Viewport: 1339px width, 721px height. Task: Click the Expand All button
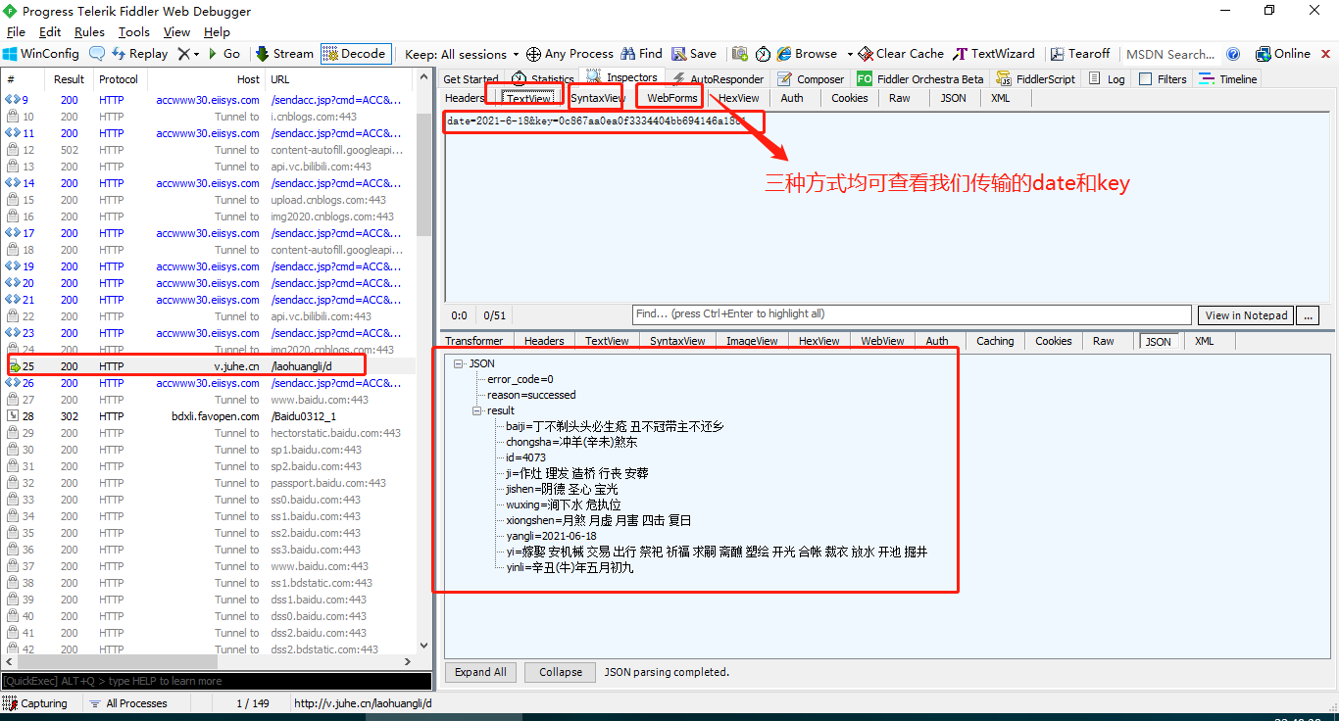point(480,672)
